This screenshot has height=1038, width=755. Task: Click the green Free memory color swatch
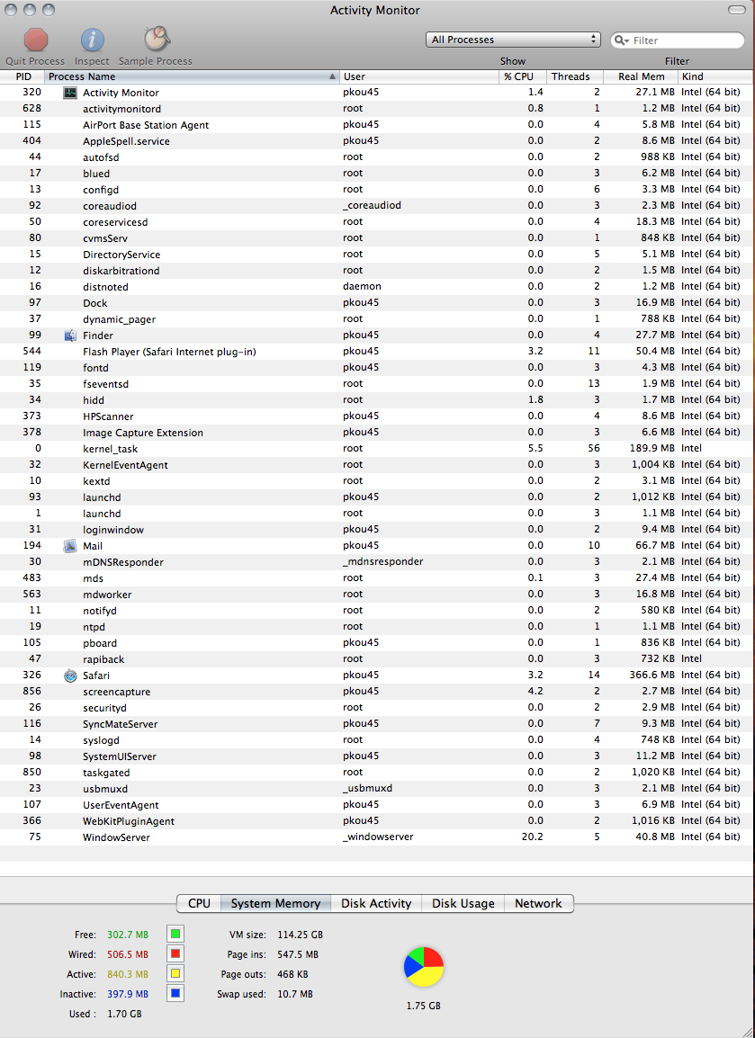tap(175, 934)
